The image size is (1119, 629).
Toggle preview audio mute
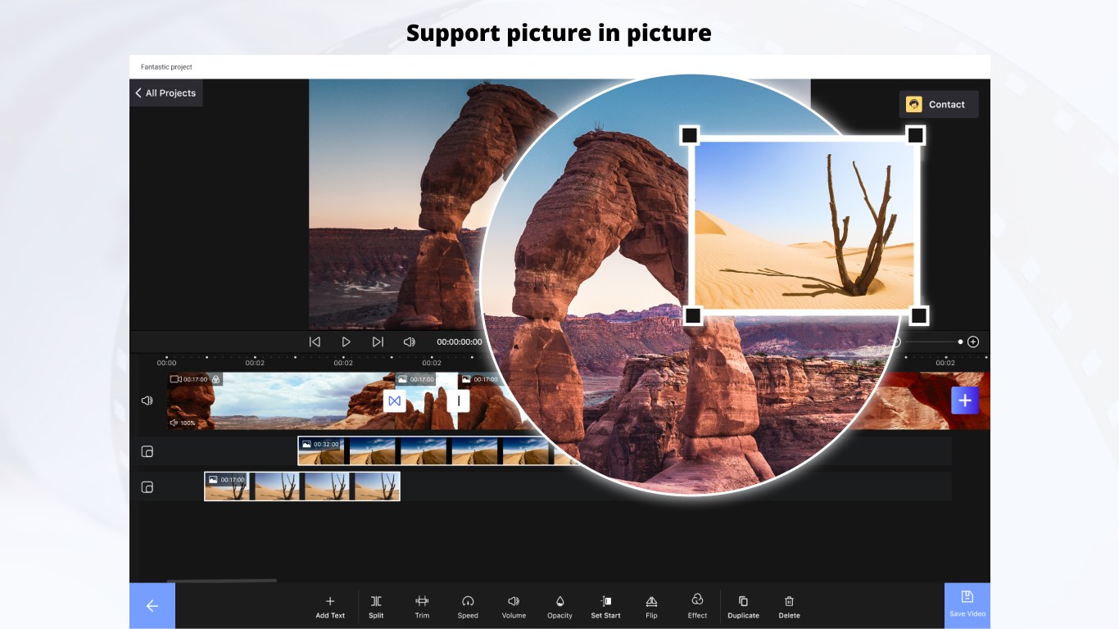409,342
